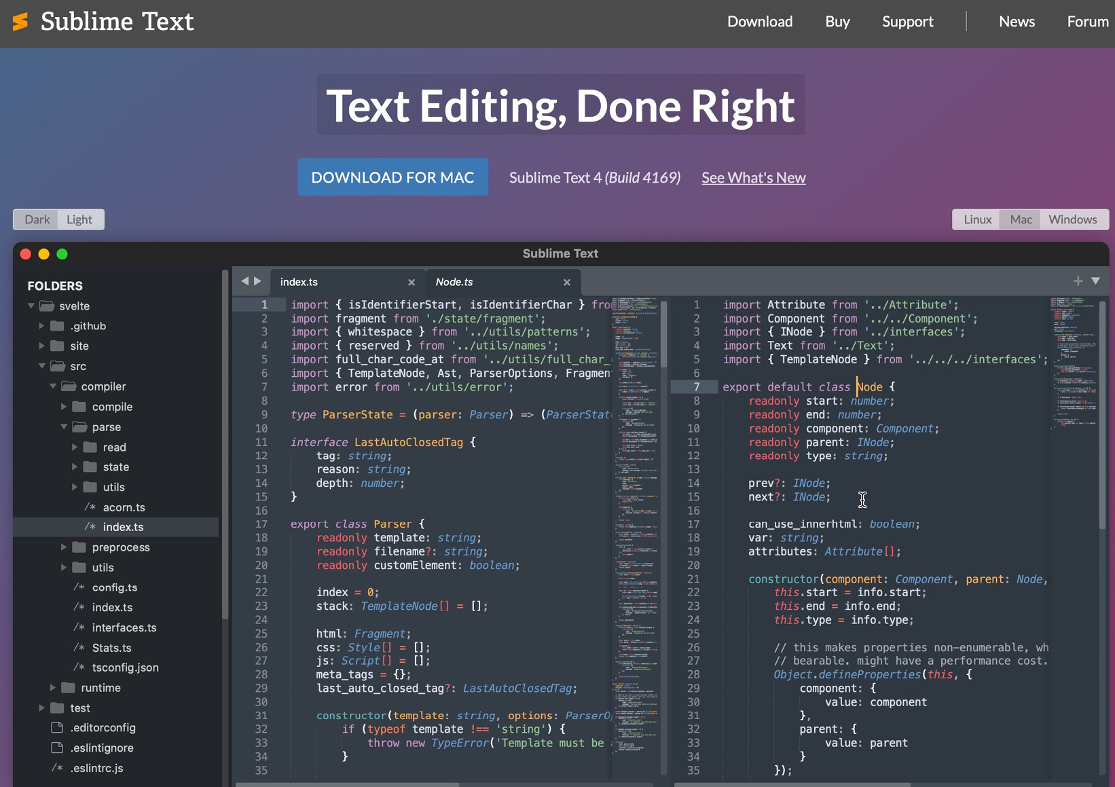Viewport: 1115px width, 787px height.
Task: Click the .eslintignore file icon
Action: [58, 748]
